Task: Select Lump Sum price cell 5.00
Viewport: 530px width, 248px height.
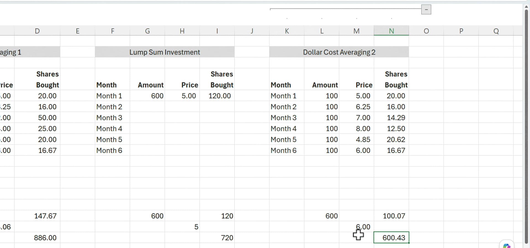Action: (182, 96)
